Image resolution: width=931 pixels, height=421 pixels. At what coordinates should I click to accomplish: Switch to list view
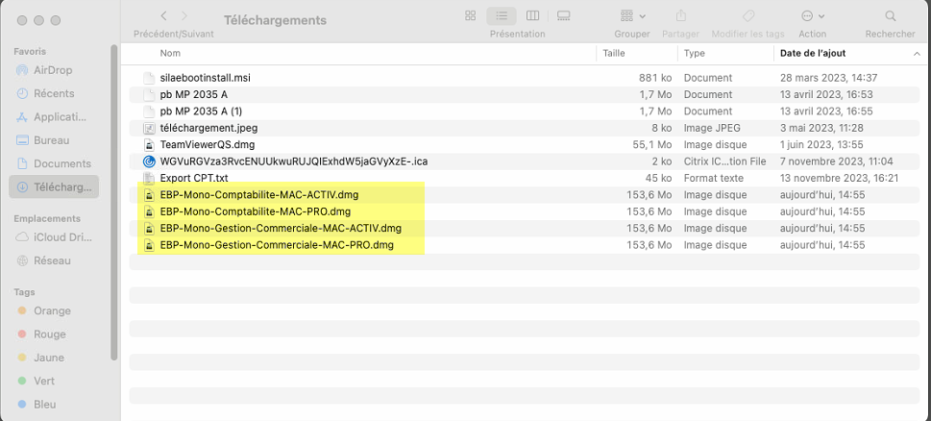coord(502,16)
